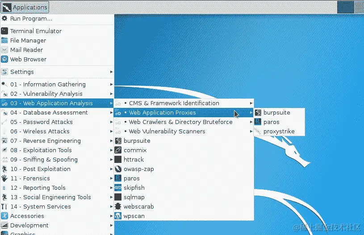Select 03 - Web Application Analysis menu
This screenshot has height=235, width=364.
pos(57,103)
